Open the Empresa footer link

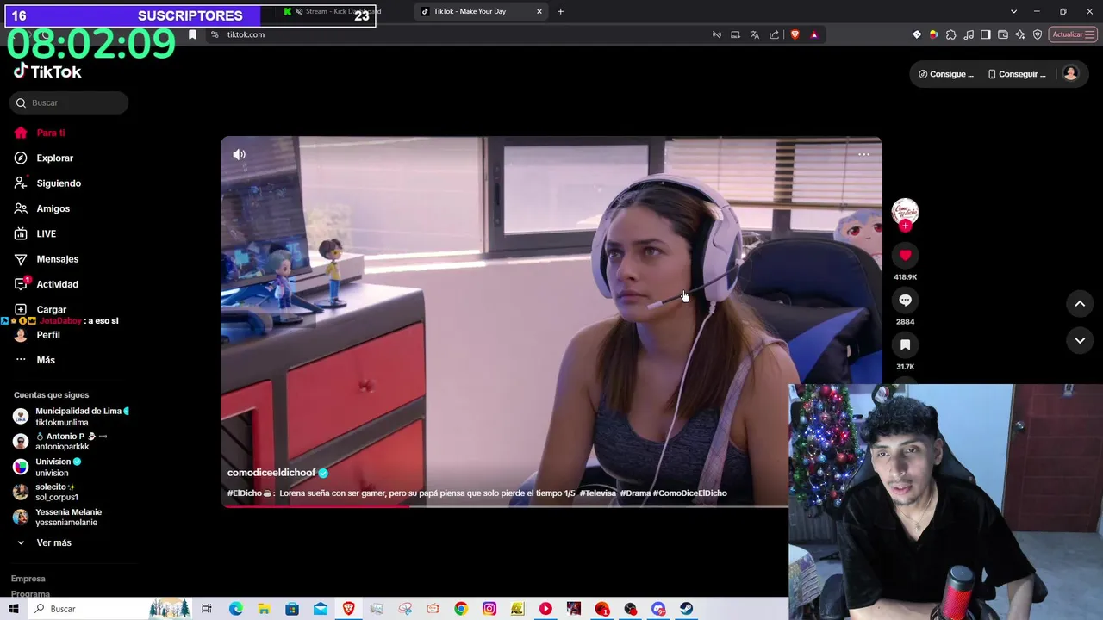tap(28, 579)
